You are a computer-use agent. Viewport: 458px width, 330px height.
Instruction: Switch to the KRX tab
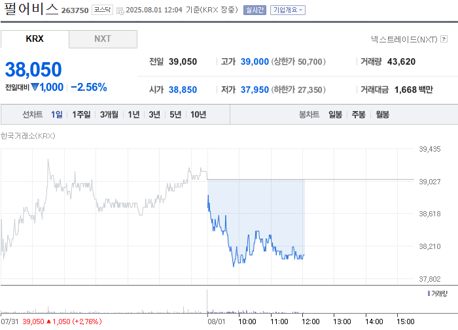pos(35,39)
